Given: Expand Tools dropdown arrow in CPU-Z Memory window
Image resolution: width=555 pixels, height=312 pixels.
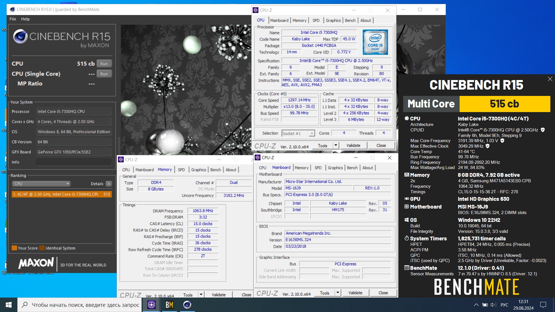Looking at the screenshot, I should pos(201,295).
